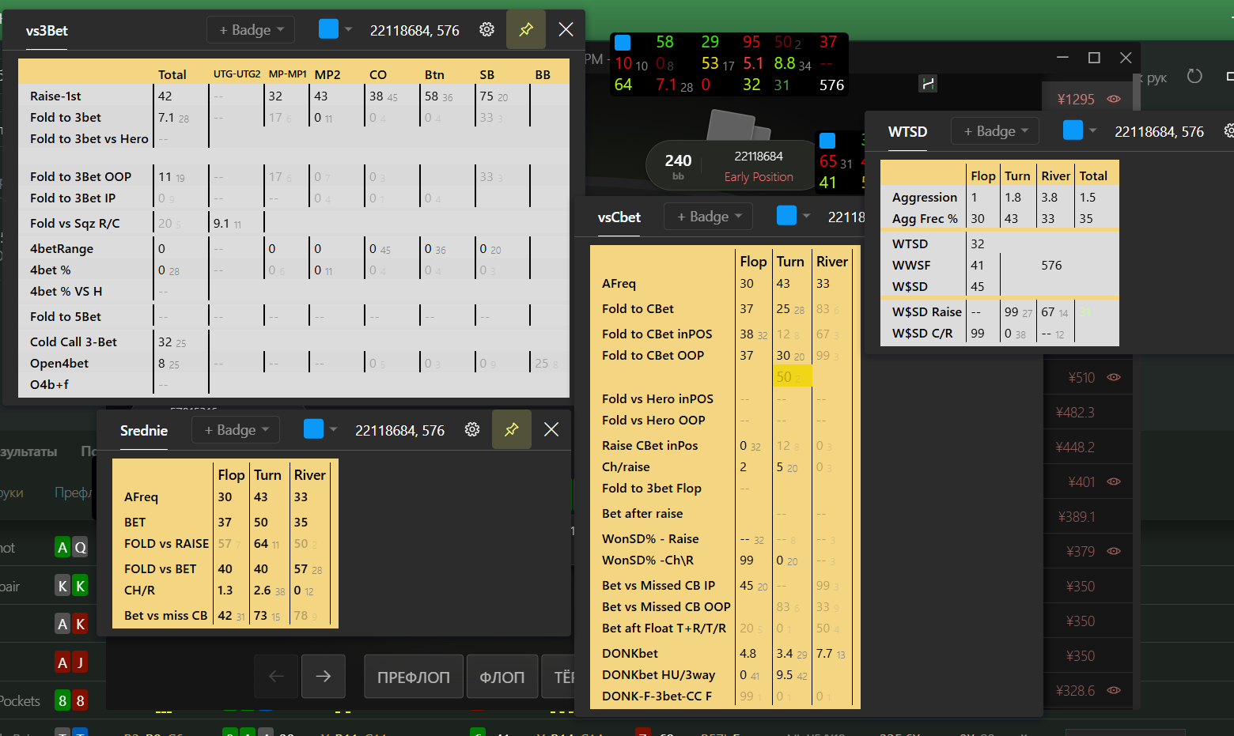Open the Префлоп tab in background

74,493
